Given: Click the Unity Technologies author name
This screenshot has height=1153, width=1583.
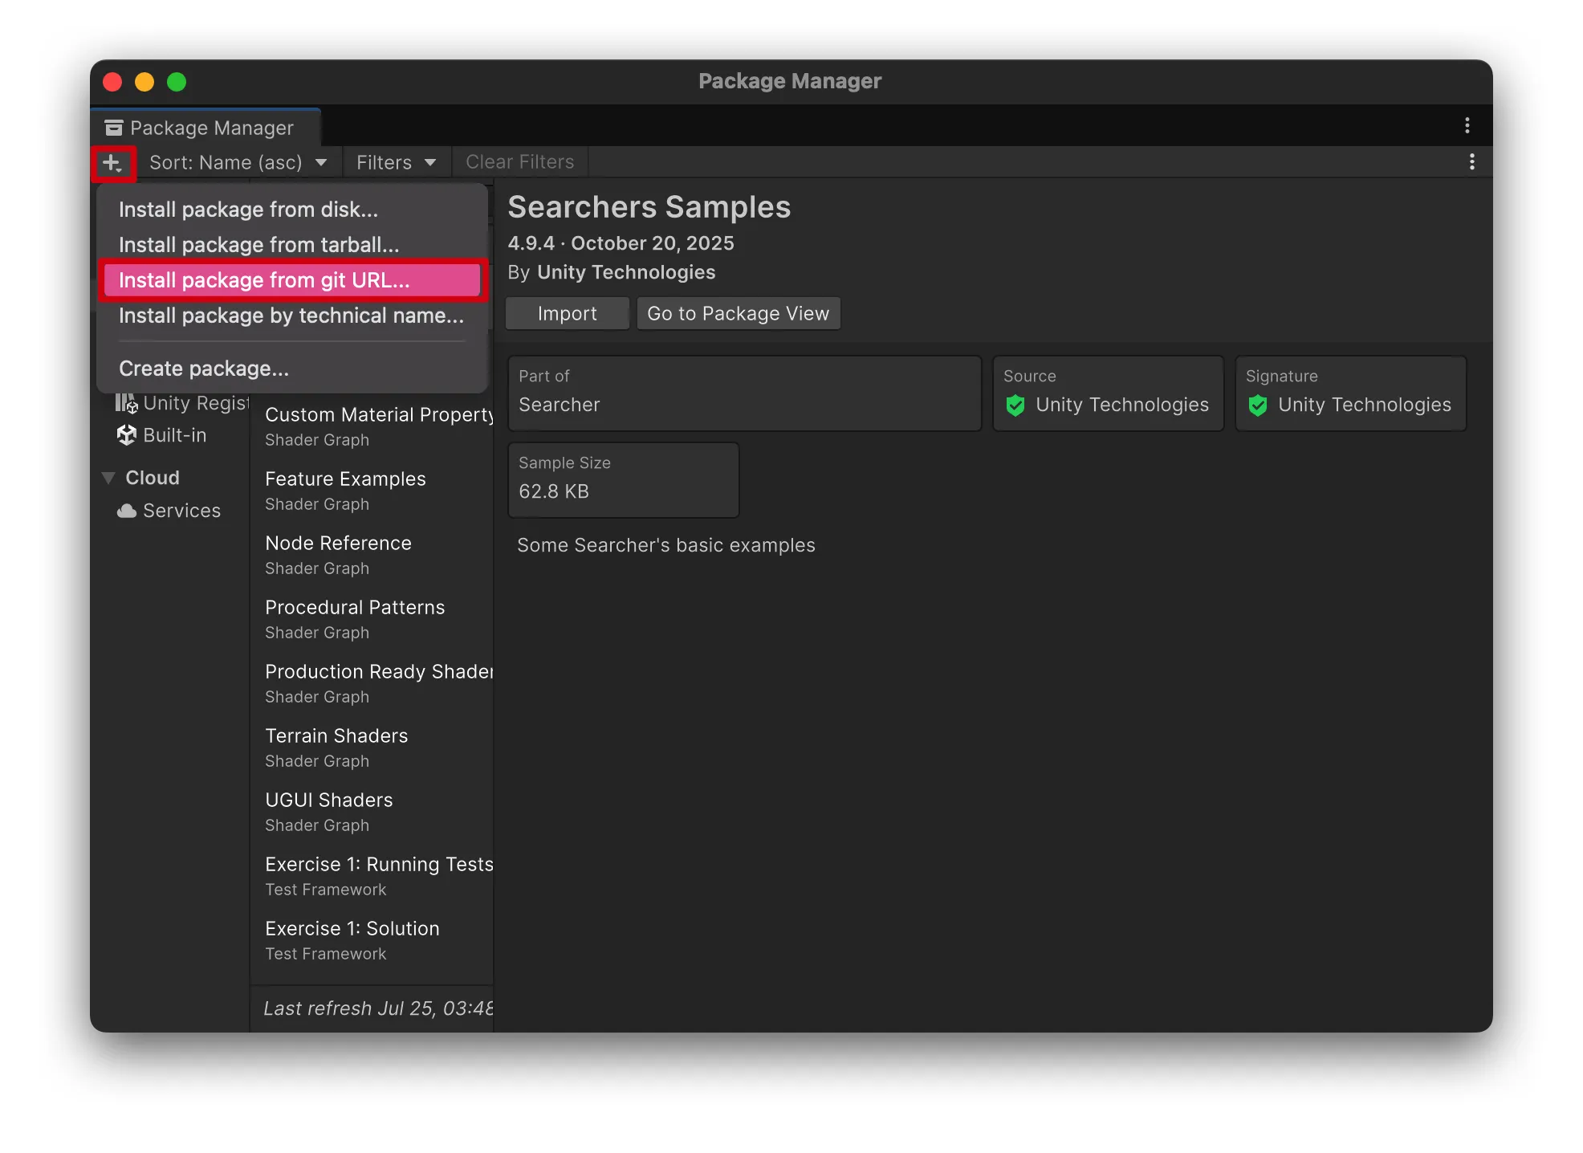Looking at the screenshot, I should pos(626,272).
